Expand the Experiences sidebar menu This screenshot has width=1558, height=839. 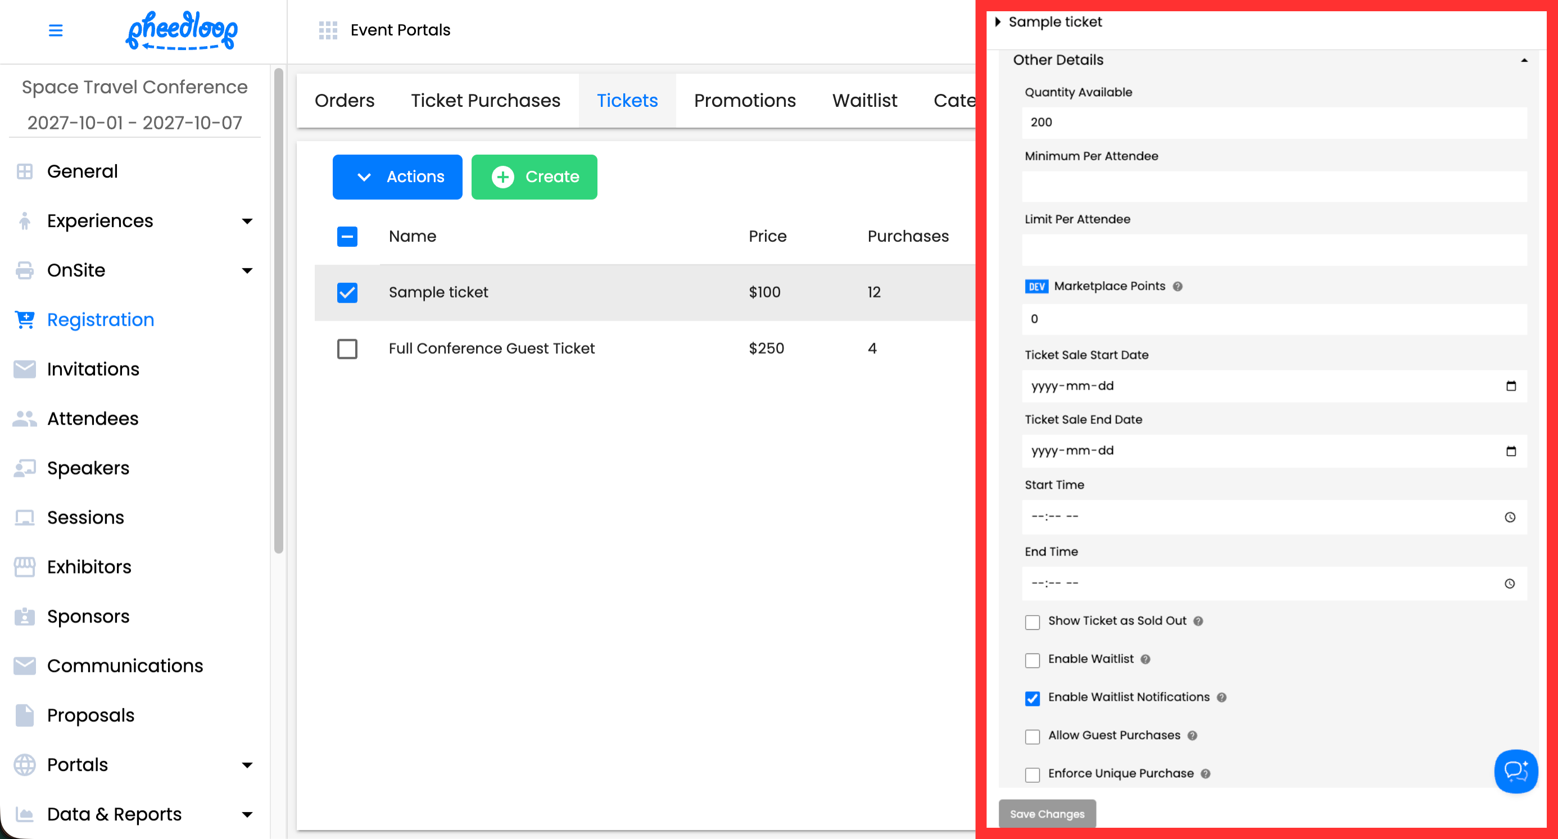coord(247,222)
